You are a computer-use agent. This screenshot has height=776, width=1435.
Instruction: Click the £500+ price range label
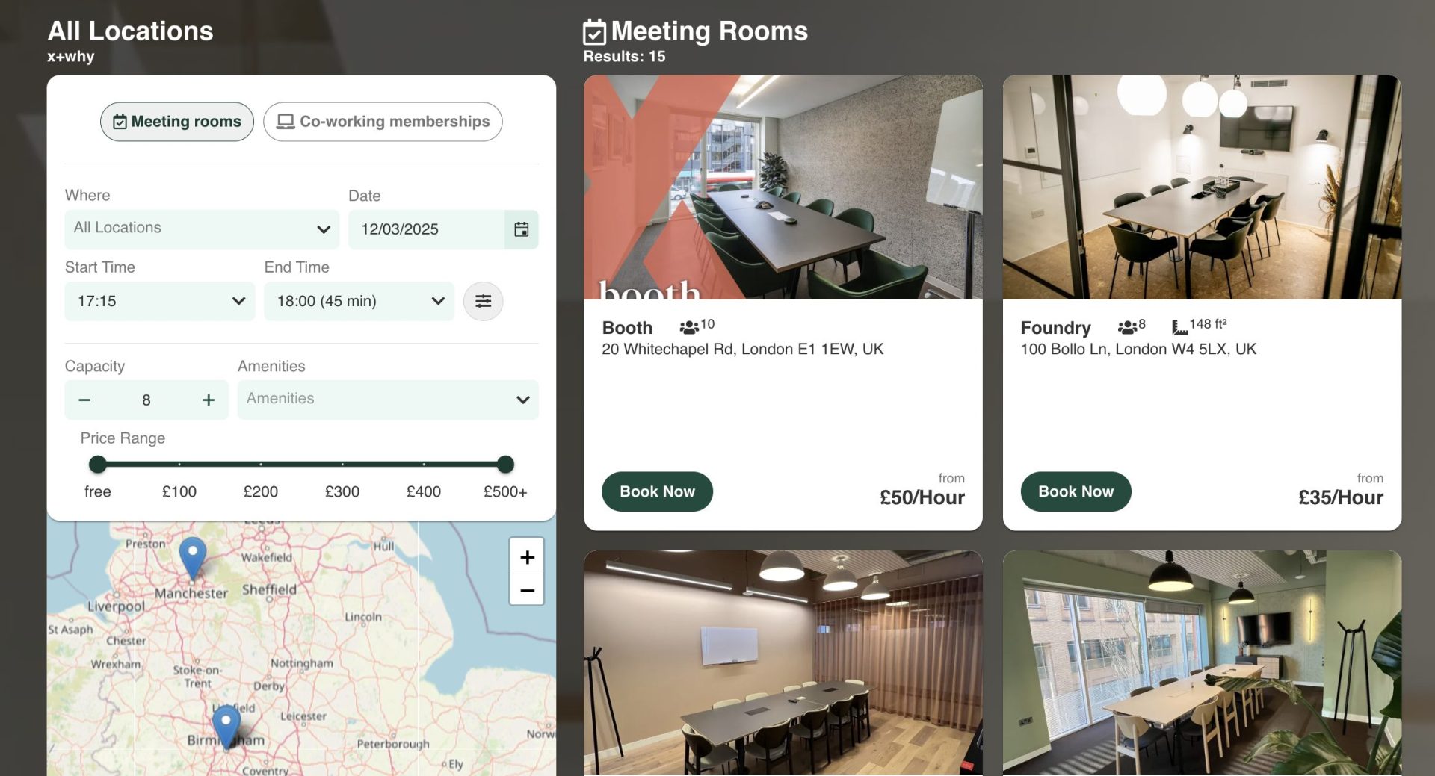pos(505,491)
